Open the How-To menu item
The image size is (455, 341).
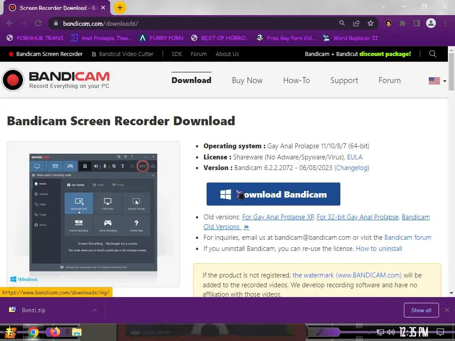pos(296,80)
